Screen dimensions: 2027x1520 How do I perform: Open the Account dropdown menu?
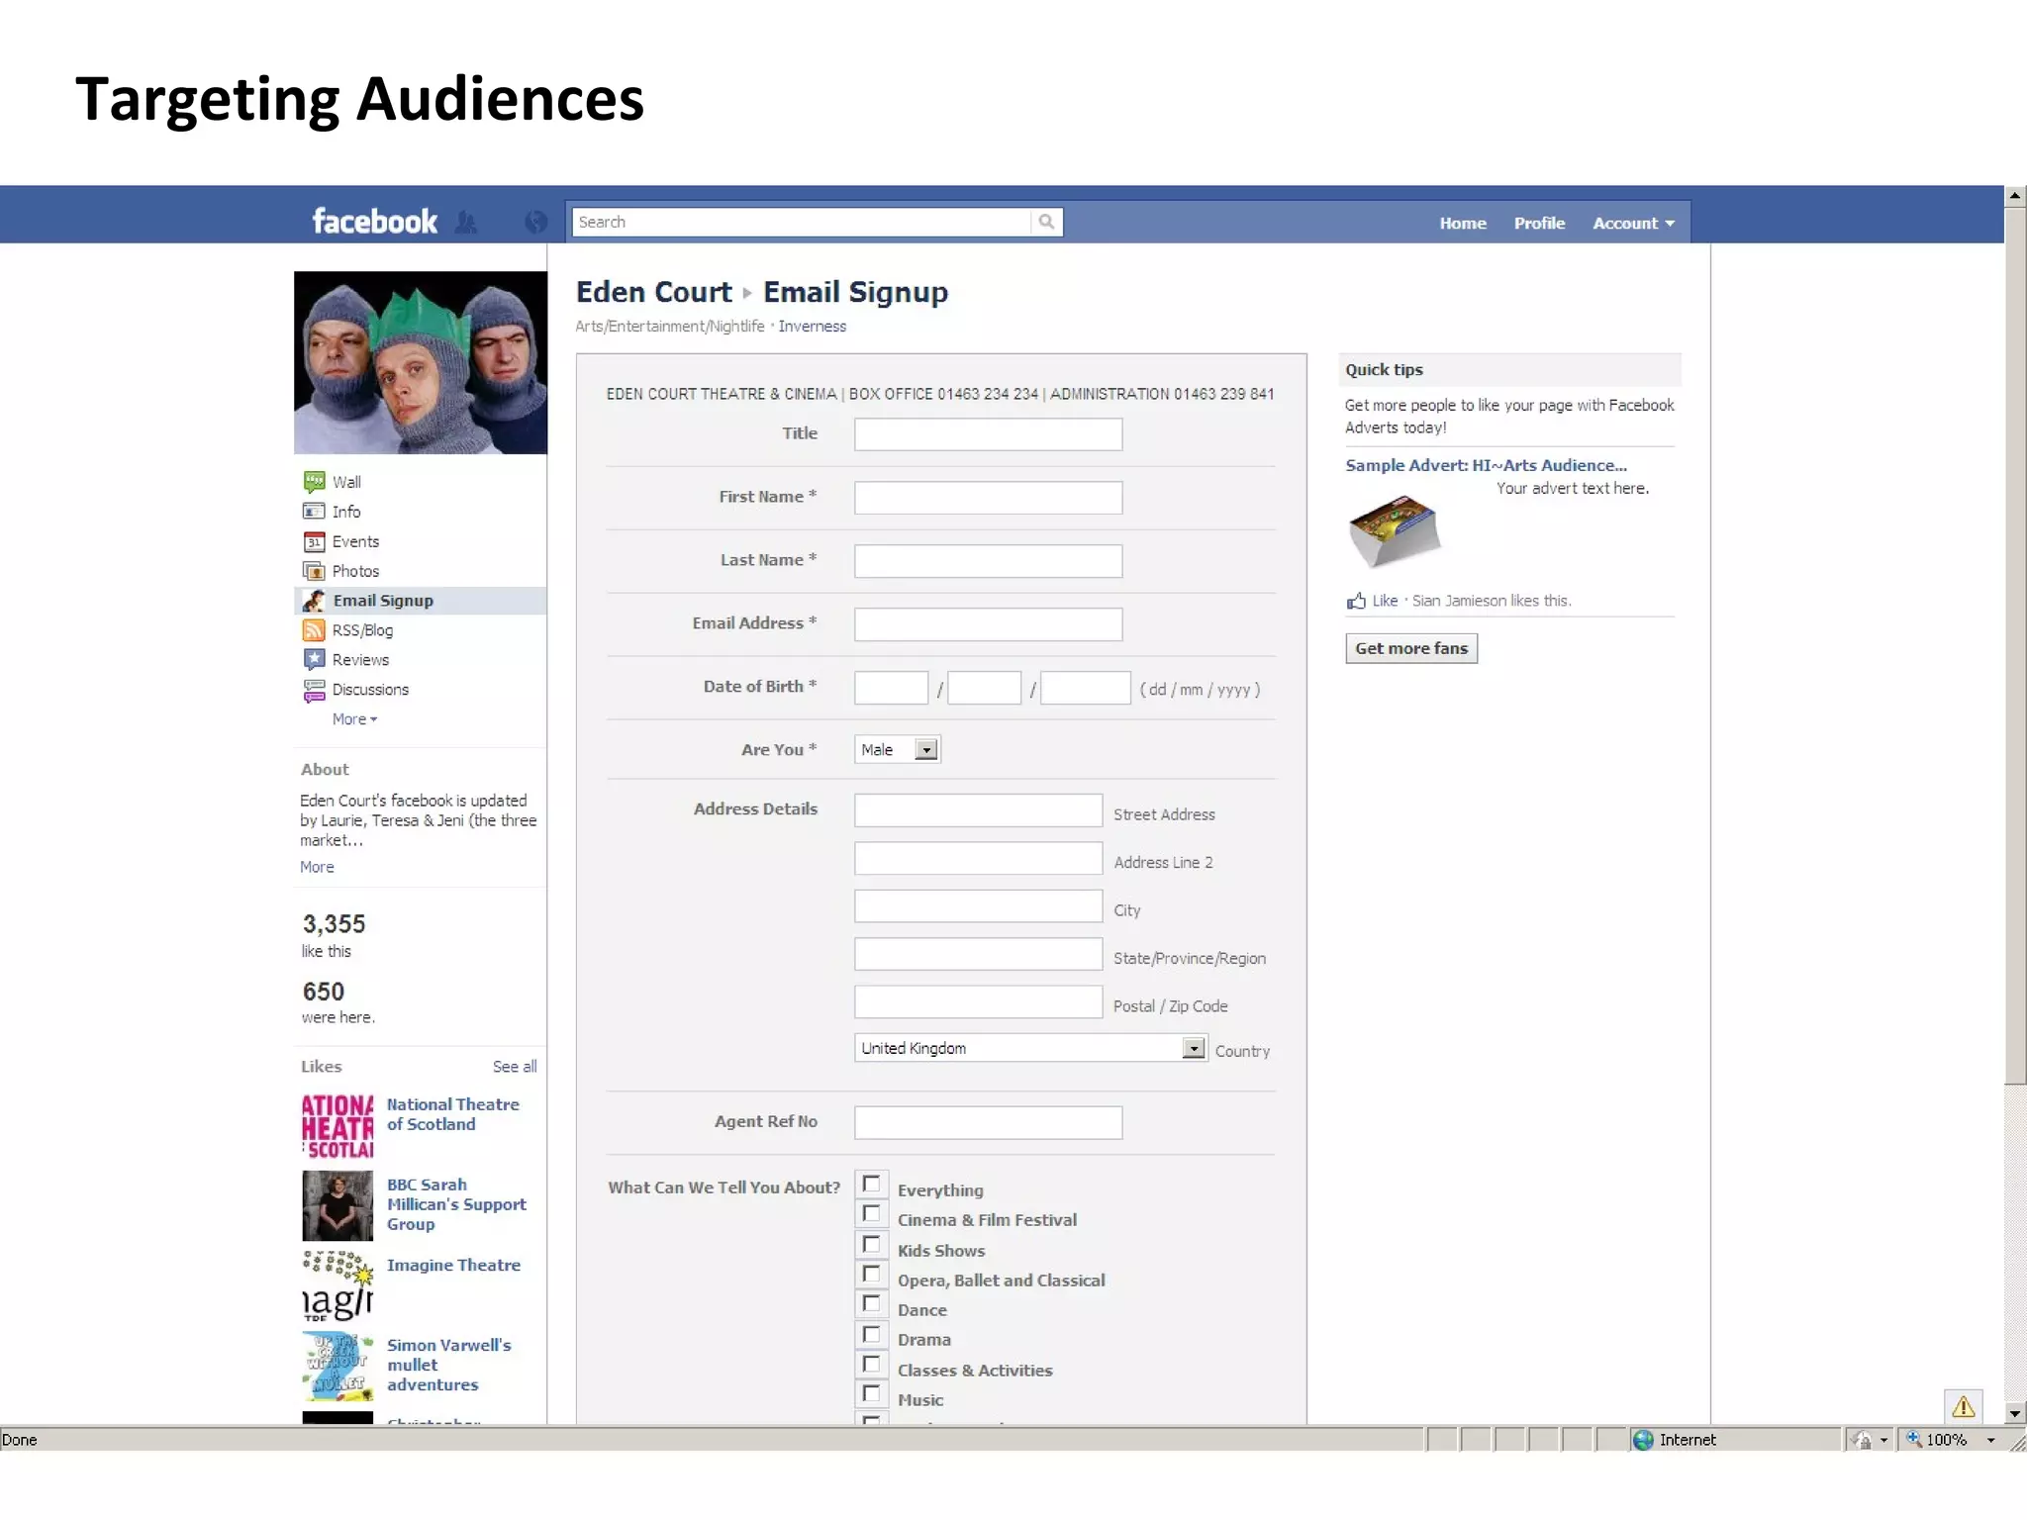click(x=1633, y=224)
